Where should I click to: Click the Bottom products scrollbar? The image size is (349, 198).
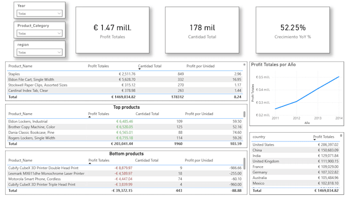pos(244,164)
